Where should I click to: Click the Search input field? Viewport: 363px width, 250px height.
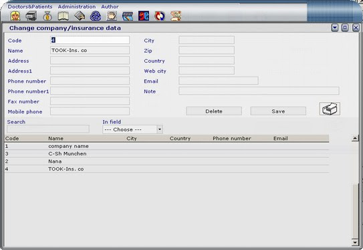point(48,129)
